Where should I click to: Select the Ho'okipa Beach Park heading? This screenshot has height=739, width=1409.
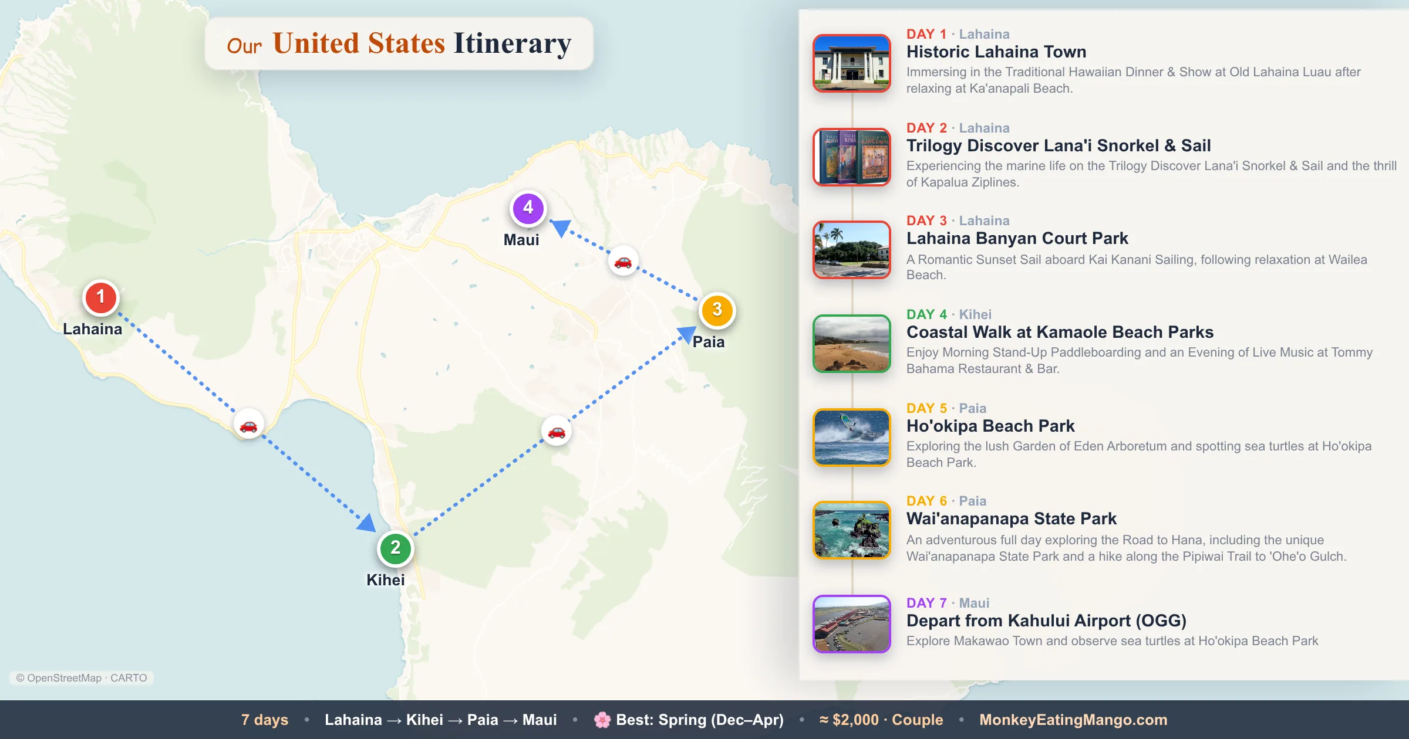(990, 426)
